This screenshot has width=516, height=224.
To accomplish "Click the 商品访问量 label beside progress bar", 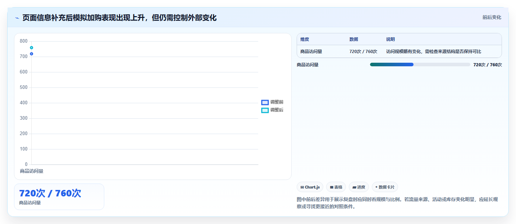I will coord(308,65).
